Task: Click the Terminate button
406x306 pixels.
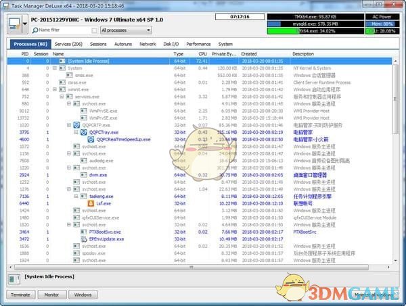Action: point(20,295)
